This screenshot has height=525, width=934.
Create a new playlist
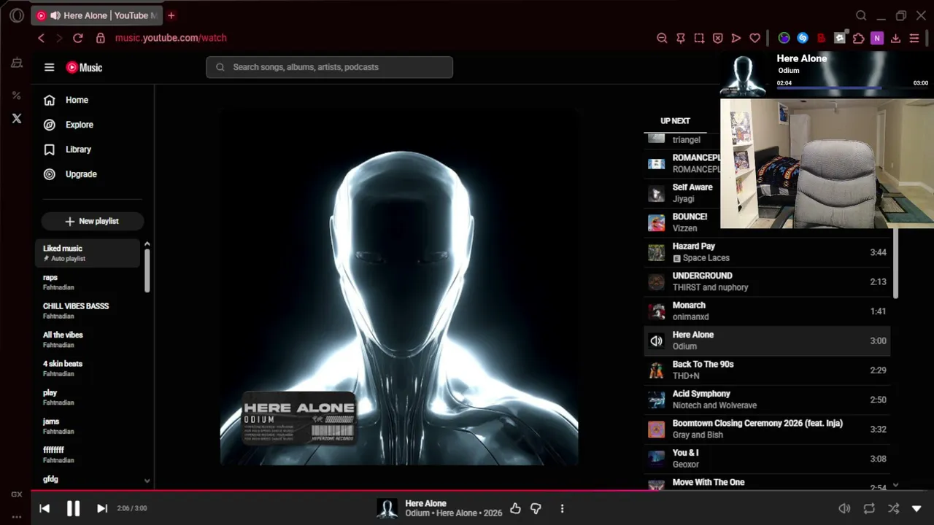(x=92, y=221)
